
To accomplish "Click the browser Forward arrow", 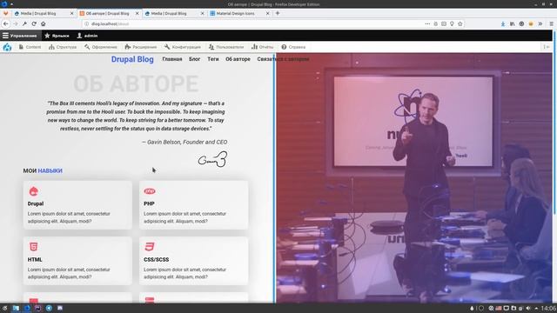I will click(16, 23).
